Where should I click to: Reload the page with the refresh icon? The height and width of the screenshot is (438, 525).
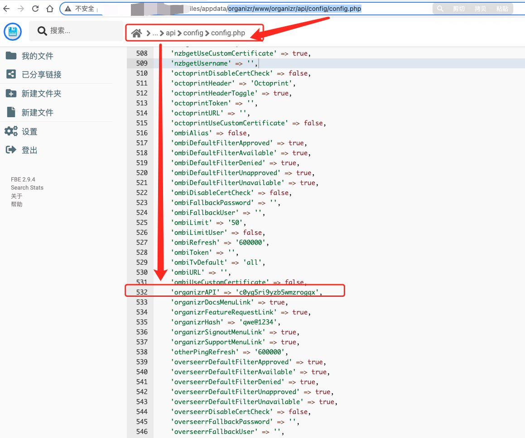(35, 9)
